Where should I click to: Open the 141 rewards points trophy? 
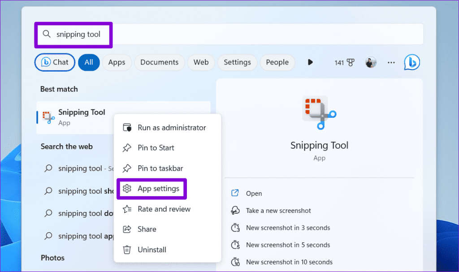tap(344, 63)
